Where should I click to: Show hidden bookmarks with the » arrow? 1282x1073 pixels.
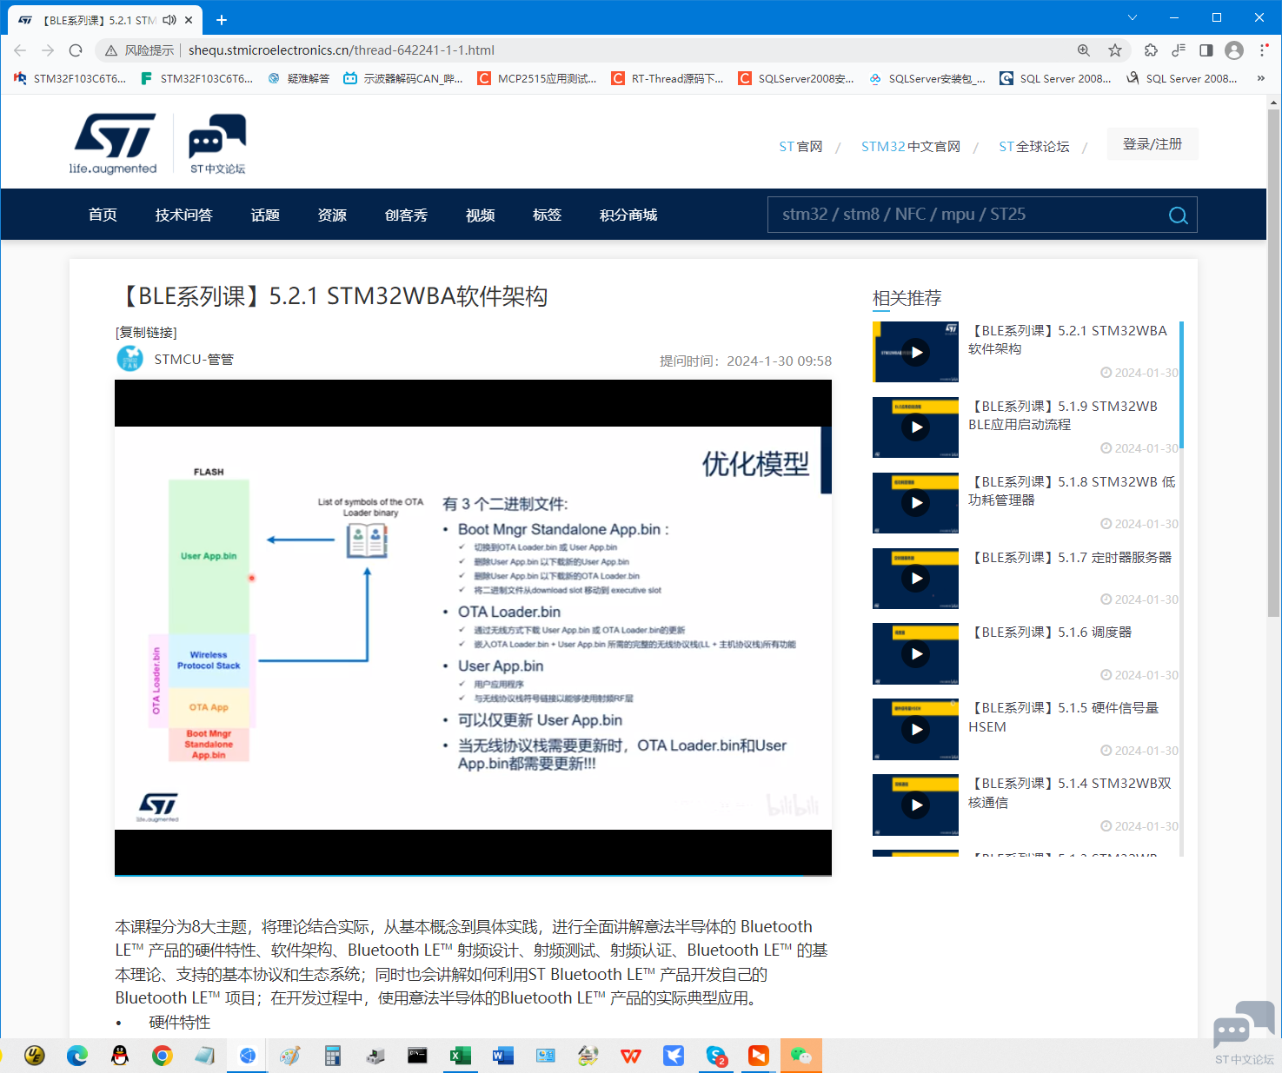tap(1261, 78)
